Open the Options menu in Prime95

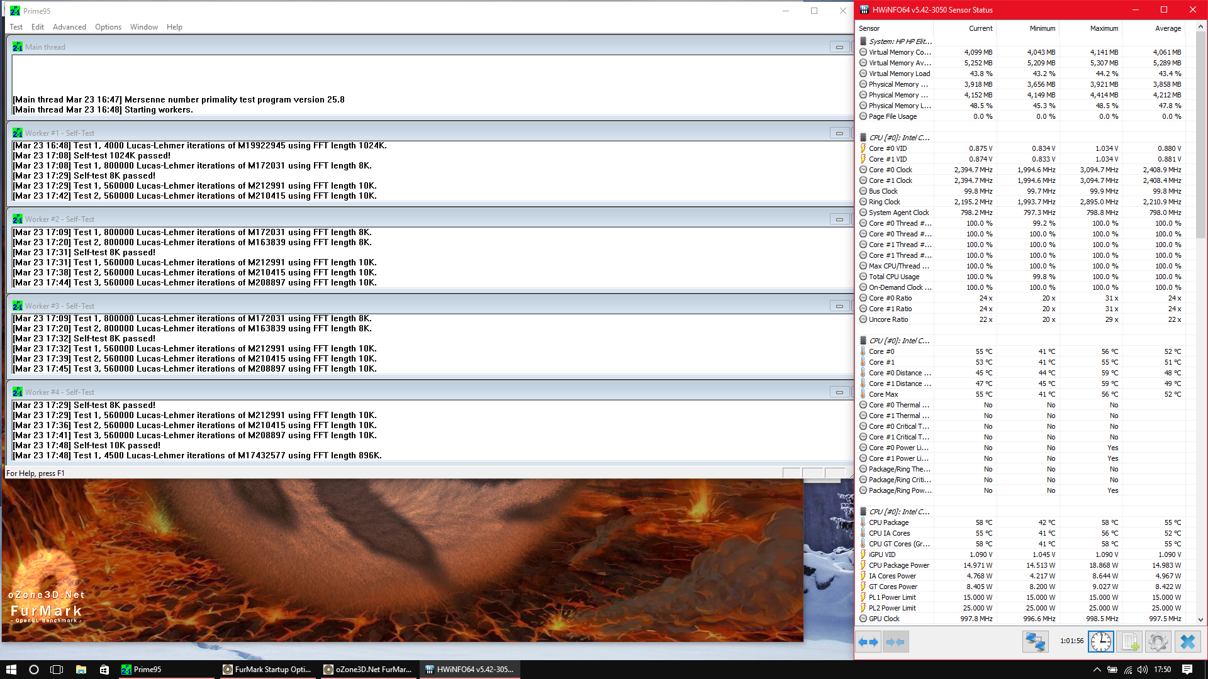tap(108, 27)
